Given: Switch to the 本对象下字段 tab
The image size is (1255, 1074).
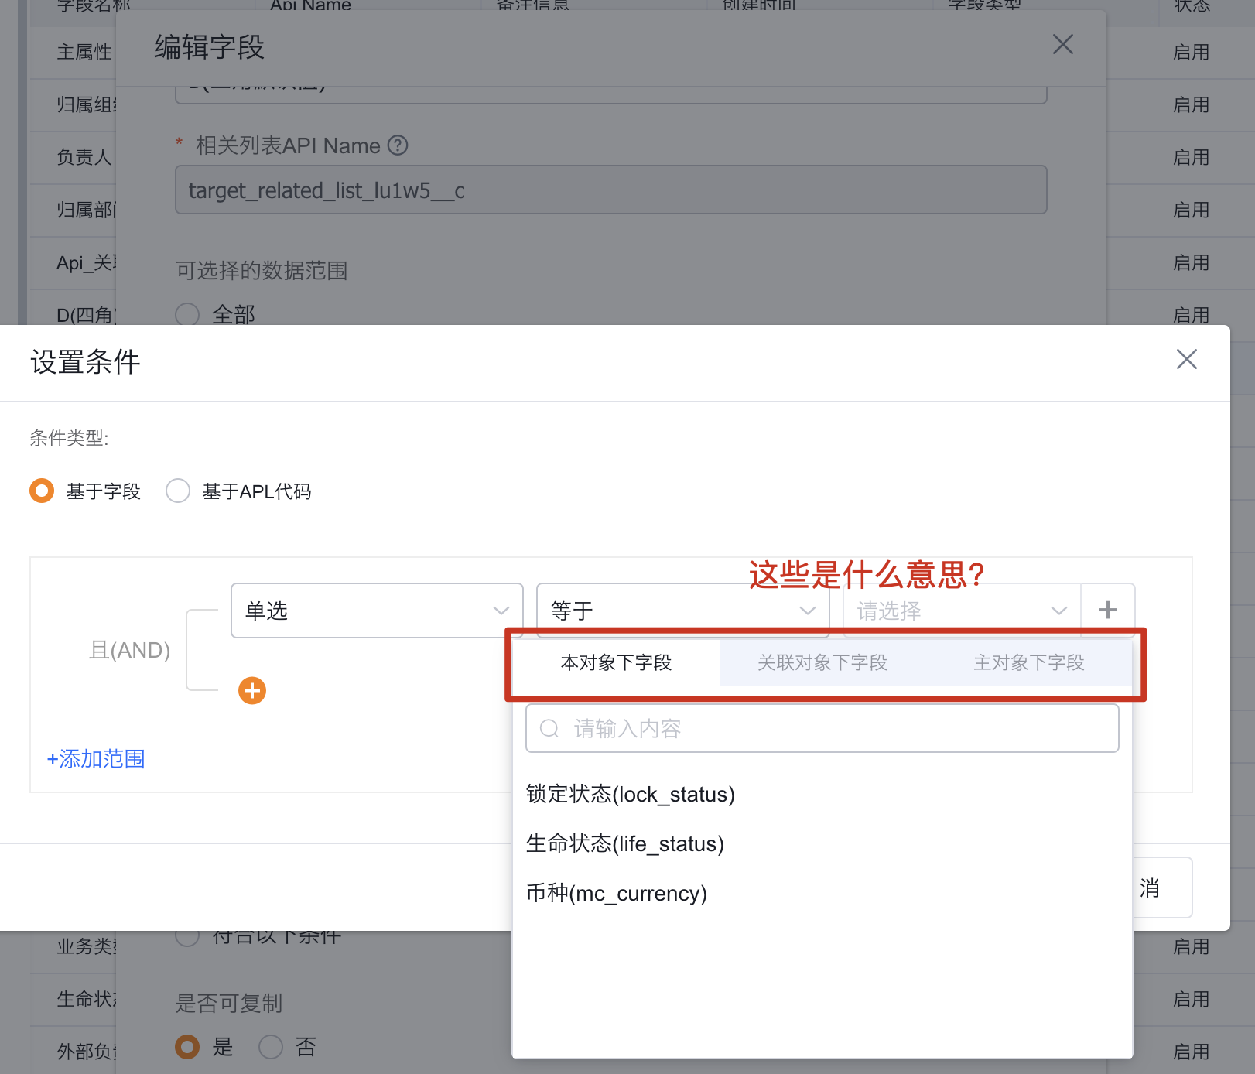Looking at the screenshot, I should 616,662.
